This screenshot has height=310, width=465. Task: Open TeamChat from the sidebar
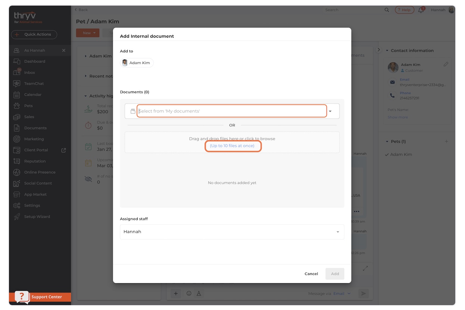coord(34,83)
